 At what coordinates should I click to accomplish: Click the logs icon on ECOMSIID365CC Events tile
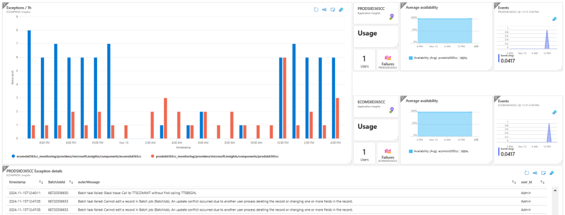click(x=555, y=113)
